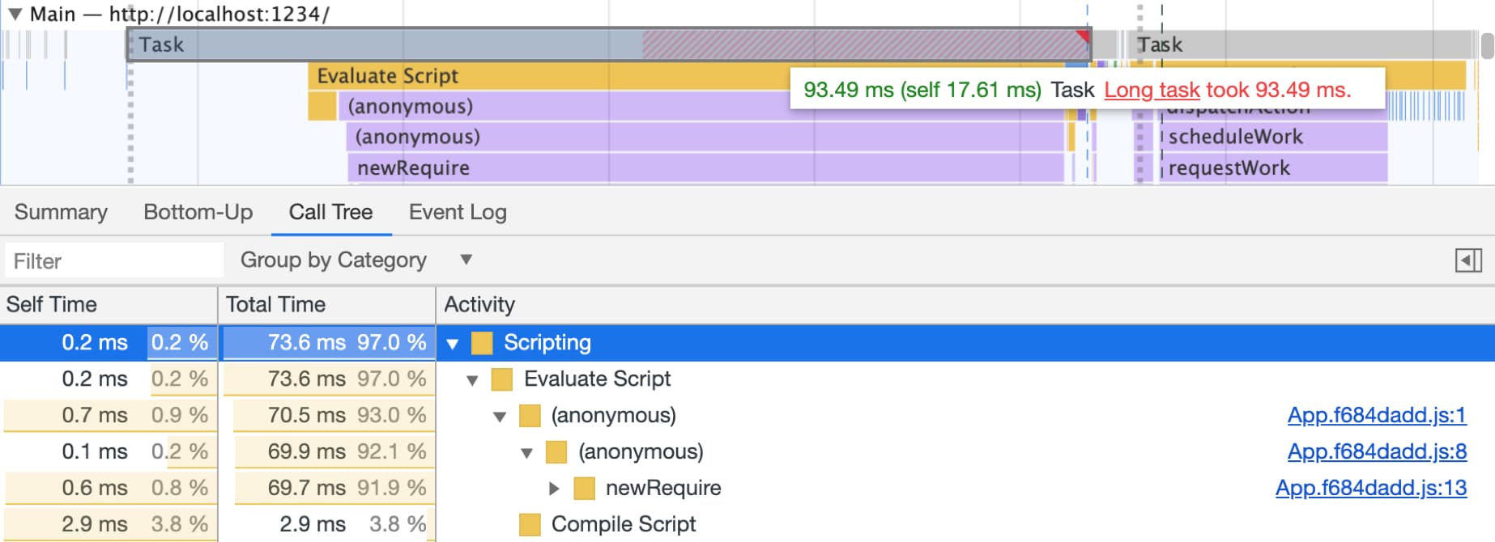The height and width of the screenshot is (542, 1495).
Task: Select the Call Tree tab
Action: (330, 212)
